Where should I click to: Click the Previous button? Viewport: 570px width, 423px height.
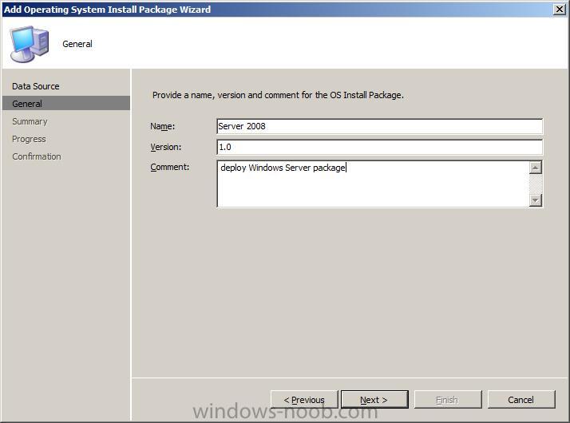tap(304, 400)
